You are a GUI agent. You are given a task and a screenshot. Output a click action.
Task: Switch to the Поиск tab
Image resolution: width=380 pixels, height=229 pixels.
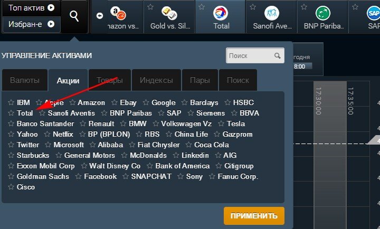[x=237, y=80]
